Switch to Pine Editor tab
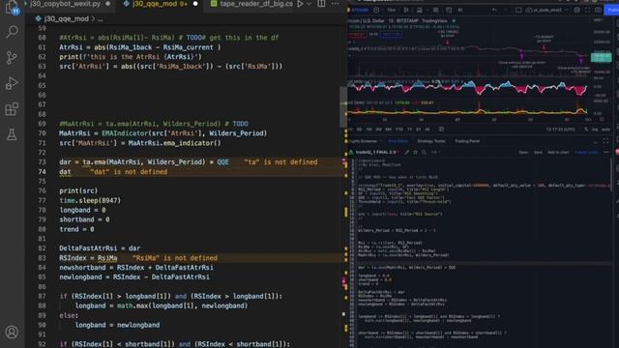The height and width of the screenshot is (348, 619). point(398,141)
